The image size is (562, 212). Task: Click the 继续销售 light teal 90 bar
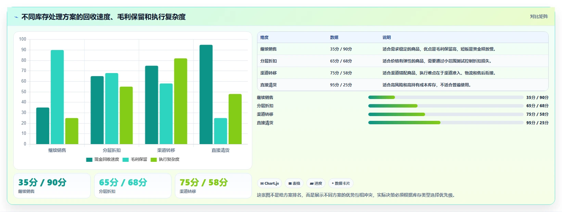pos(57,97)
